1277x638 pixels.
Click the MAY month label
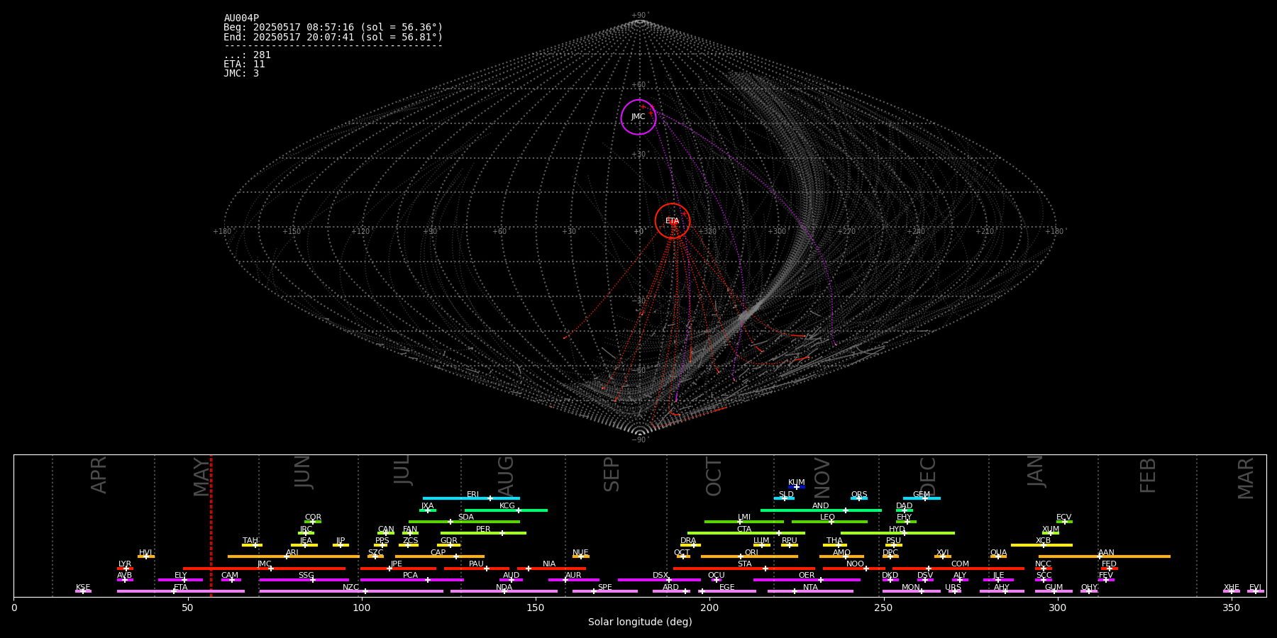coord(202,476)
